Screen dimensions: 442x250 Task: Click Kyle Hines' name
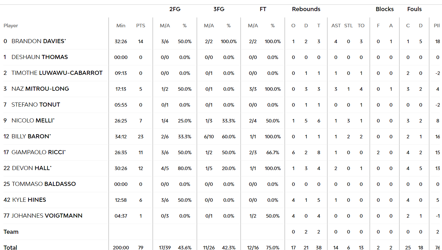click(x=29, y=200)
